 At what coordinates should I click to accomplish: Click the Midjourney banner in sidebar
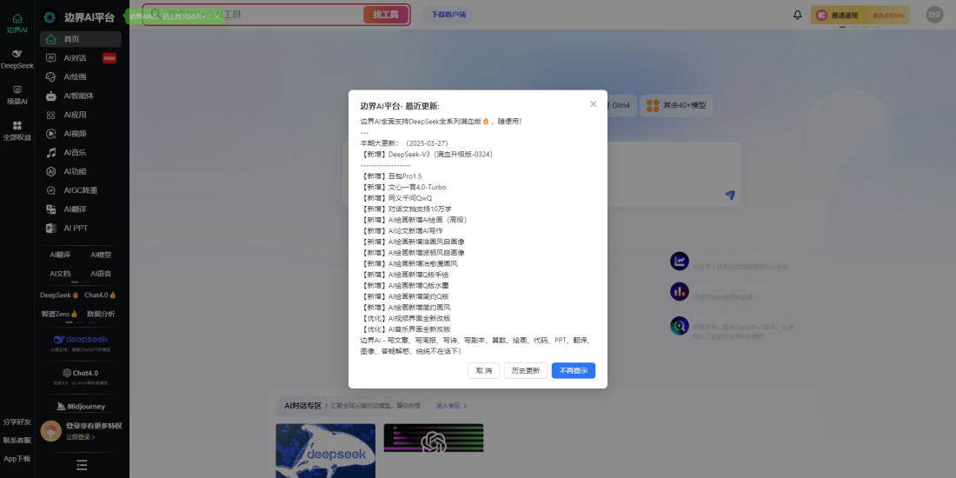81,406
